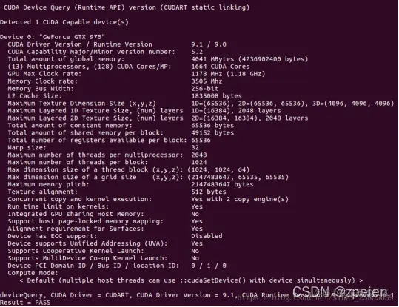Screen dimensions: 399x307
Task: Click the Maximum memory pitch value 2147483647 bytes
Action: point(222,184)
